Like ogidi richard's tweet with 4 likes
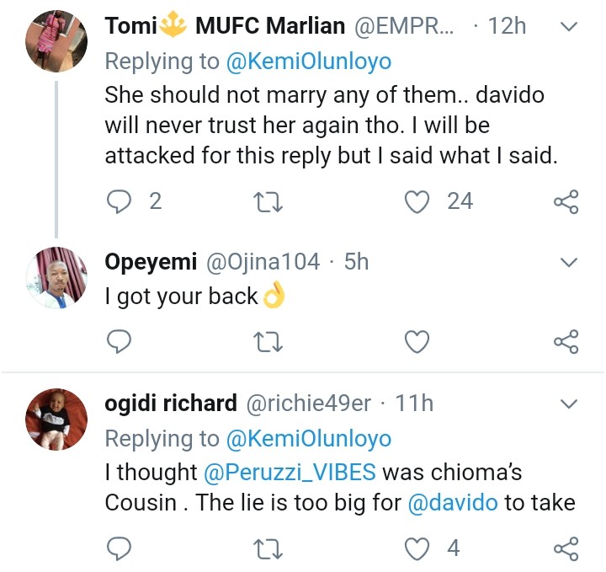 coord(417,548)
